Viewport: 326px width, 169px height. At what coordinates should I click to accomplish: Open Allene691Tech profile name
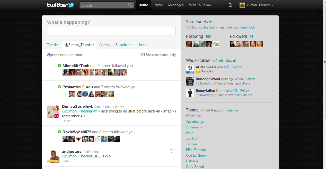[x=76, y=66]
